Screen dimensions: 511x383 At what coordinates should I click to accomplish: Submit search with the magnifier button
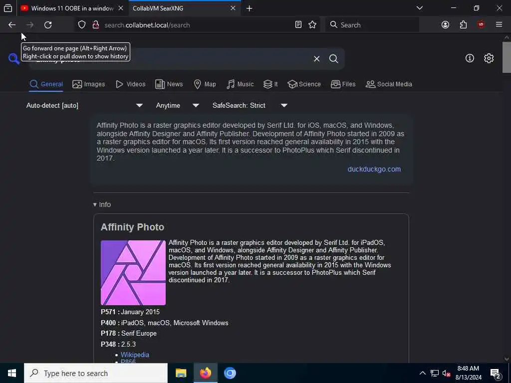[334, 59]
